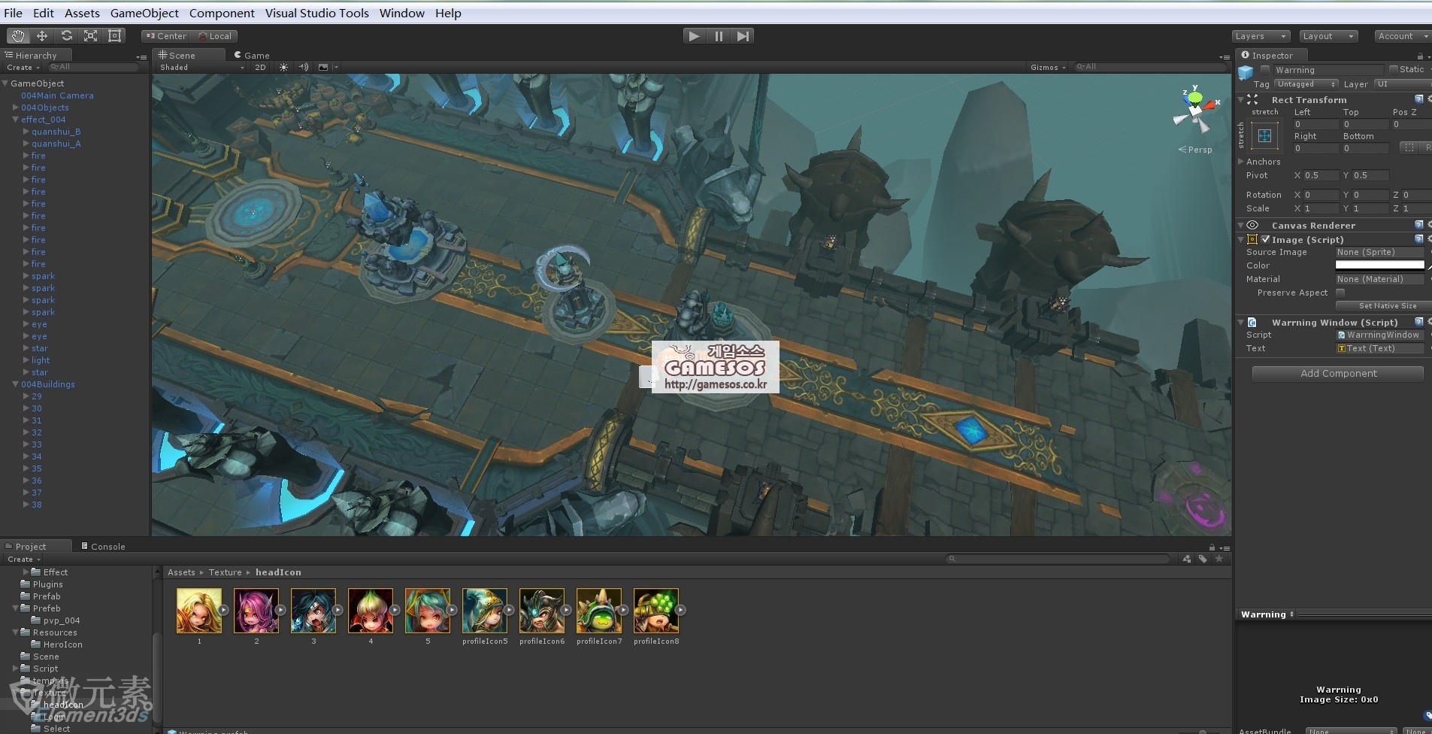Click the favorite star icon in Project
1432x734 pixels.
[1219, 559]
